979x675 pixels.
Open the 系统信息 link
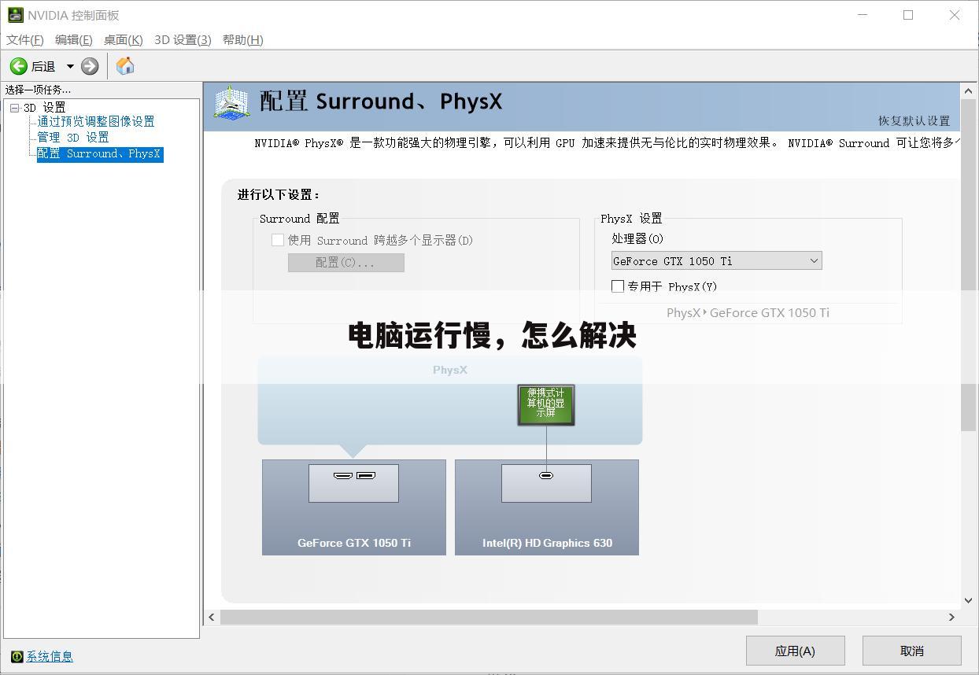click(50, 656)
